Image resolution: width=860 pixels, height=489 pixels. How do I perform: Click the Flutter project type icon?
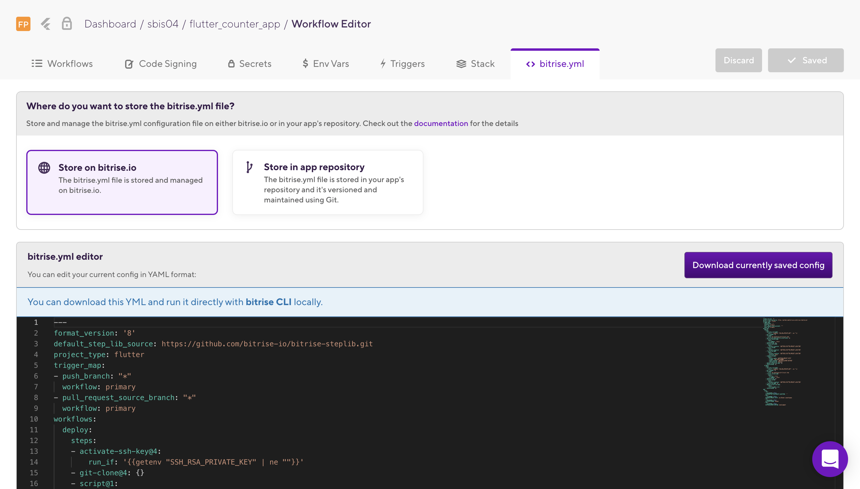(x=45, y=24)
